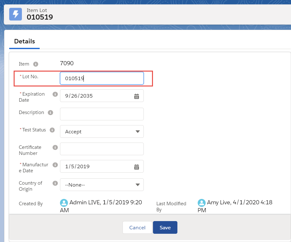Show info tooltip for Manufacture Date
The image size is (291, 242).
point(55,165)
